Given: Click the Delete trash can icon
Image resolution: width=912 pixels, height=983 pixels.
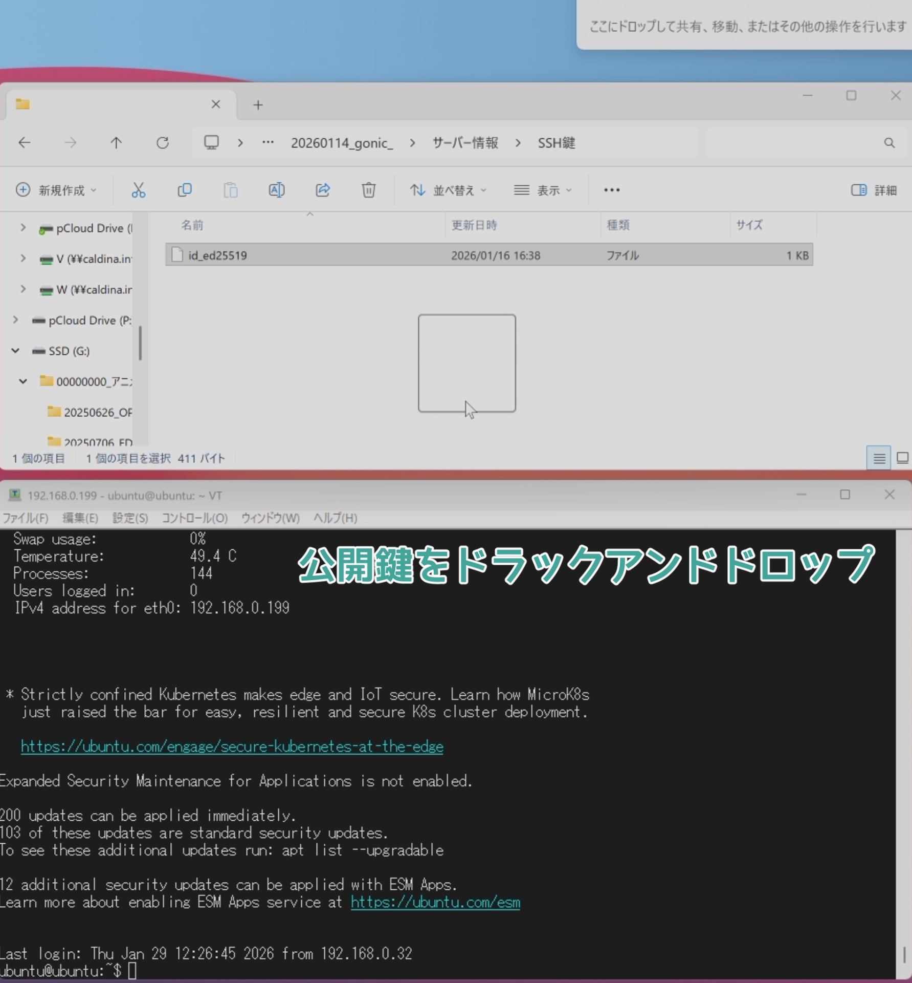Looking at the screenshot, I should coord(368,190).
